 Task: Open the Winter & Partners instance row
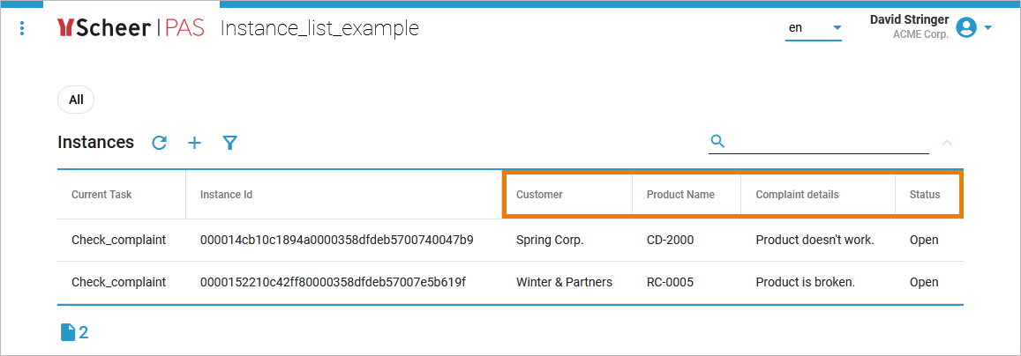(564, 282)
